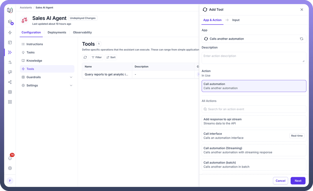Switch to the Observability tab
The width and height of the screenshot is (313, 191).
pyautogui.click(x=82, y=33)
